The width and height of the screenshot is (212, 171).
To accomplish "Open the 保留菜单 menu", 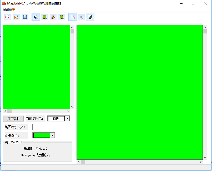I will click(x=9, y=9).
